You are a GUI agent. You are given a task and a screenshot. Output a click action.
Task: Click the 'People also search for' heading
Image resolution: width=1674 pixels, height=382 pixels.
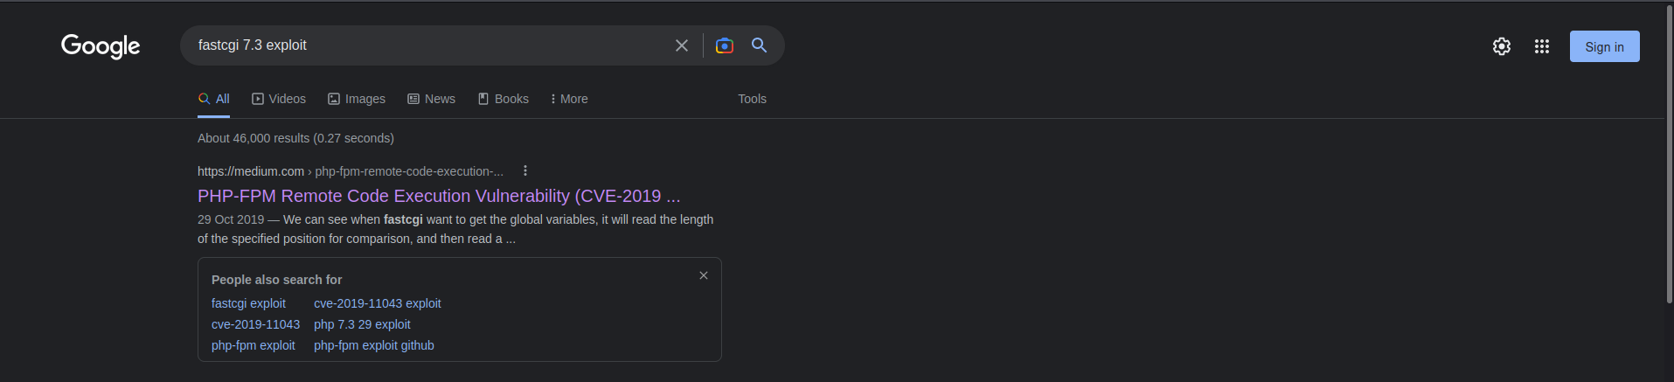point(276,280)
